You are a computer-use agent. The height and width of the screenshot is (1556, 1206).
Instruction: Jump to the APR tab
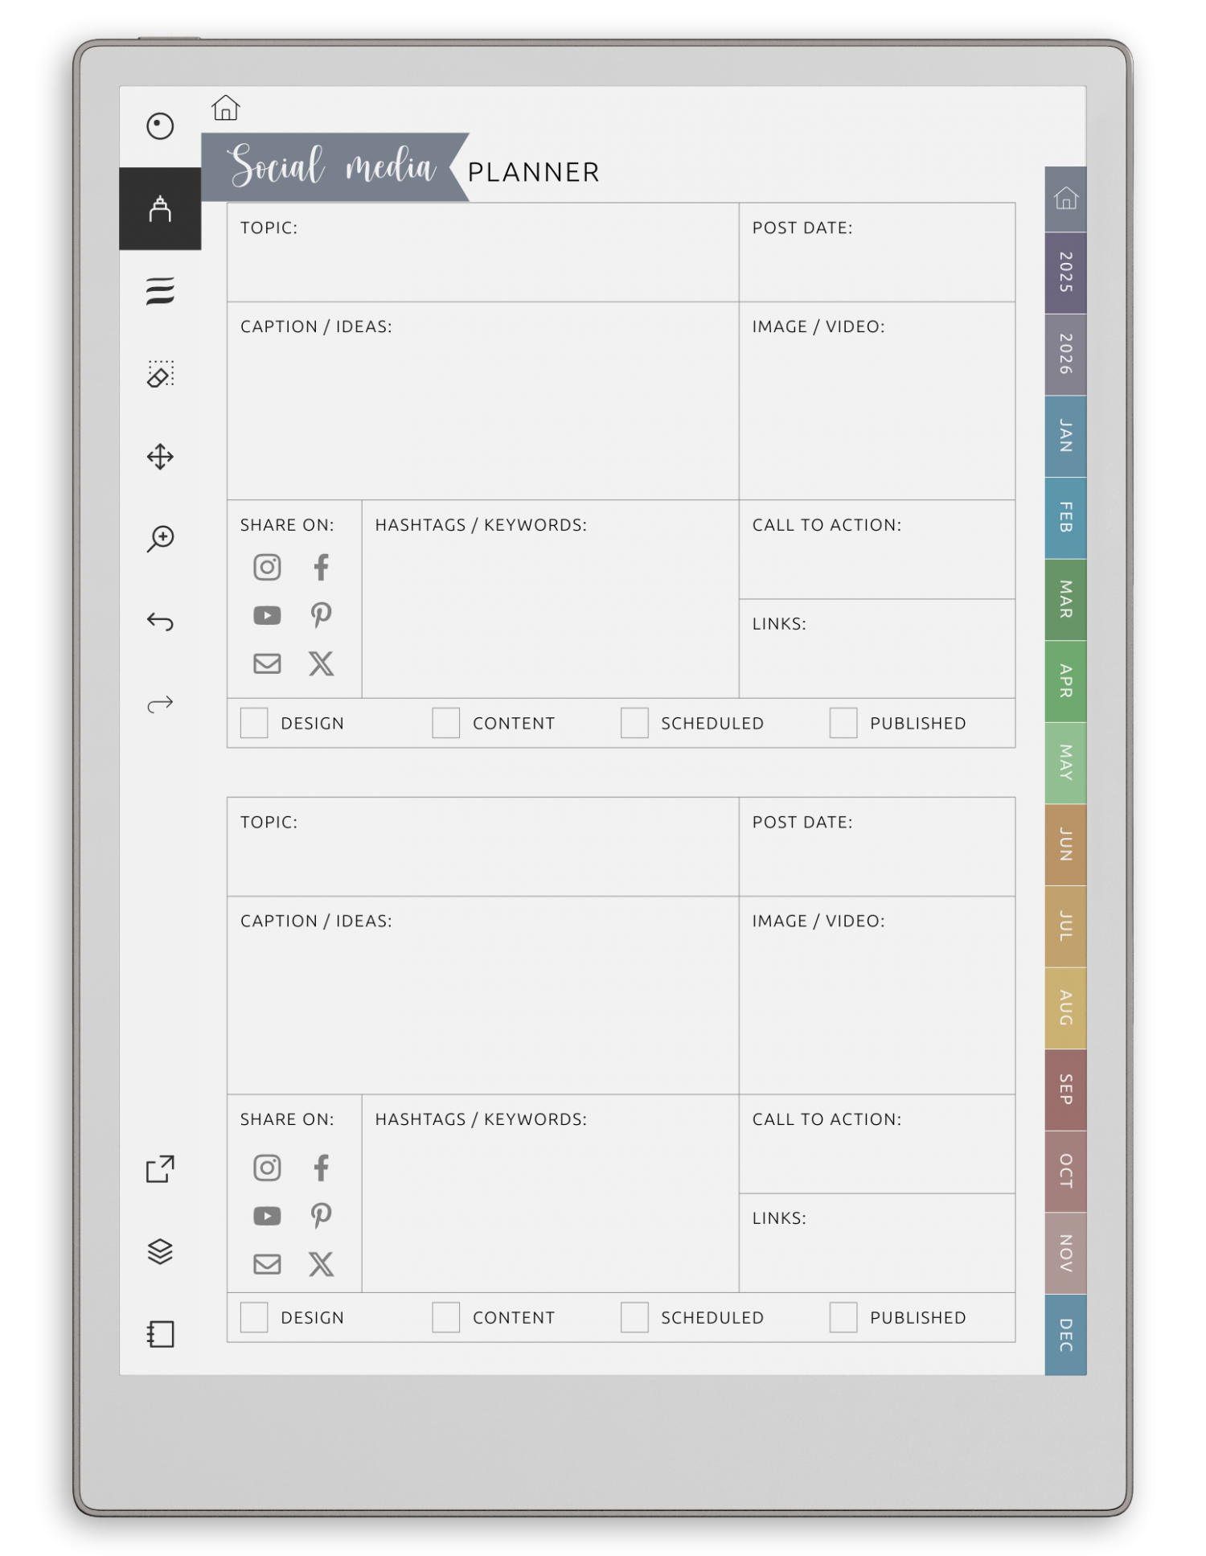(x=1065, y=682)
